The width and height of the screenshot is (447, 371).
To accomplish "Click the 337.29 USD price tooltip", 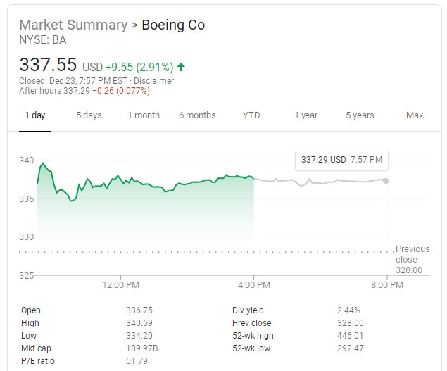I will point(341,160).
